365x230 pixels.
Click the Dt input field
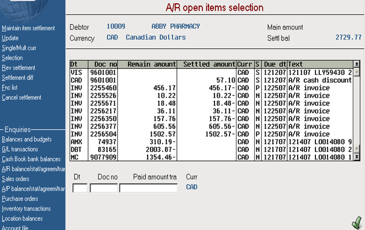[x=80, y=188]
